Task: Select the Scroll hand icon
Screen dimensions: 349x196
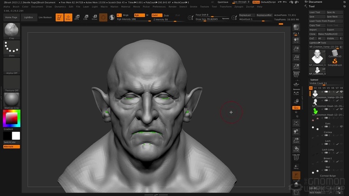Action: [296, 40]
